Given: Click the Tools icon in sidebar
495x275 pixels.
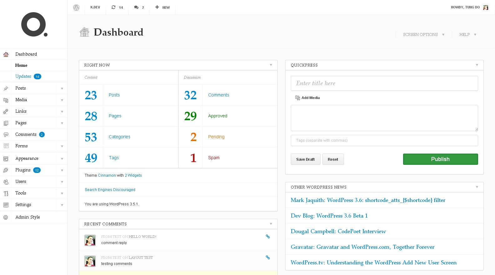Looking at the screenshot, I should [x=6, y=193].
